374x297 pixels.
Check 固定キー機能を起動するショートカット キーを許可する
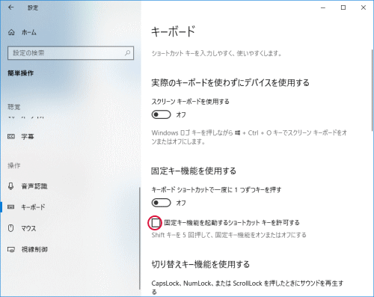click(156, 222)
